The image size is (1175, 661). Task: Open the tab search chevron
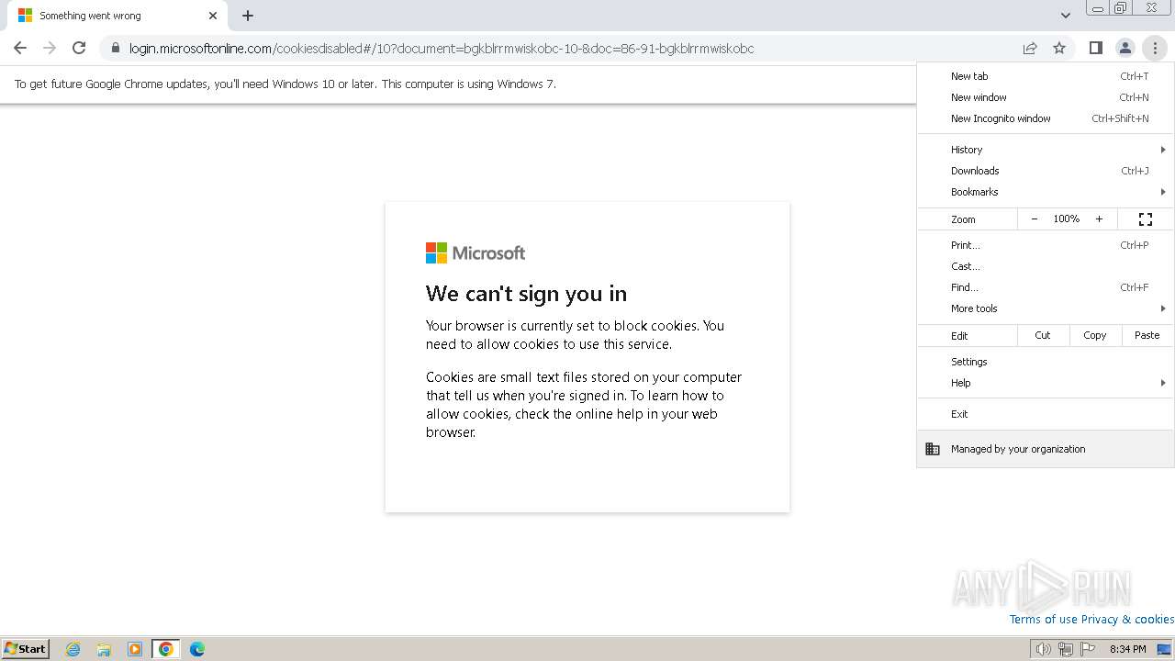point(1065,16)
